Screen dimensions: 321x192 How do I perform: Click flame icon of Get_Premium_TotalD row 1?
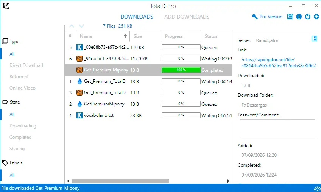pos(79,81)
